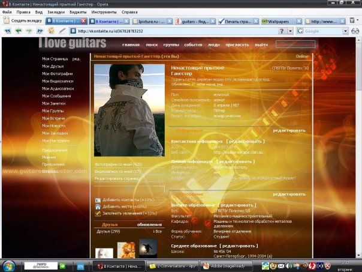Click the Windows Start orb
362x272 pixels.
pyautogui.click(x=9, y=266)
